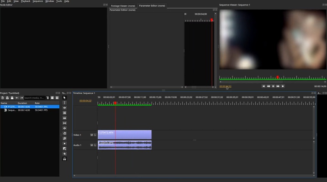Focus the Search media field
Screen dimensions: 327x182
(34, 98)
